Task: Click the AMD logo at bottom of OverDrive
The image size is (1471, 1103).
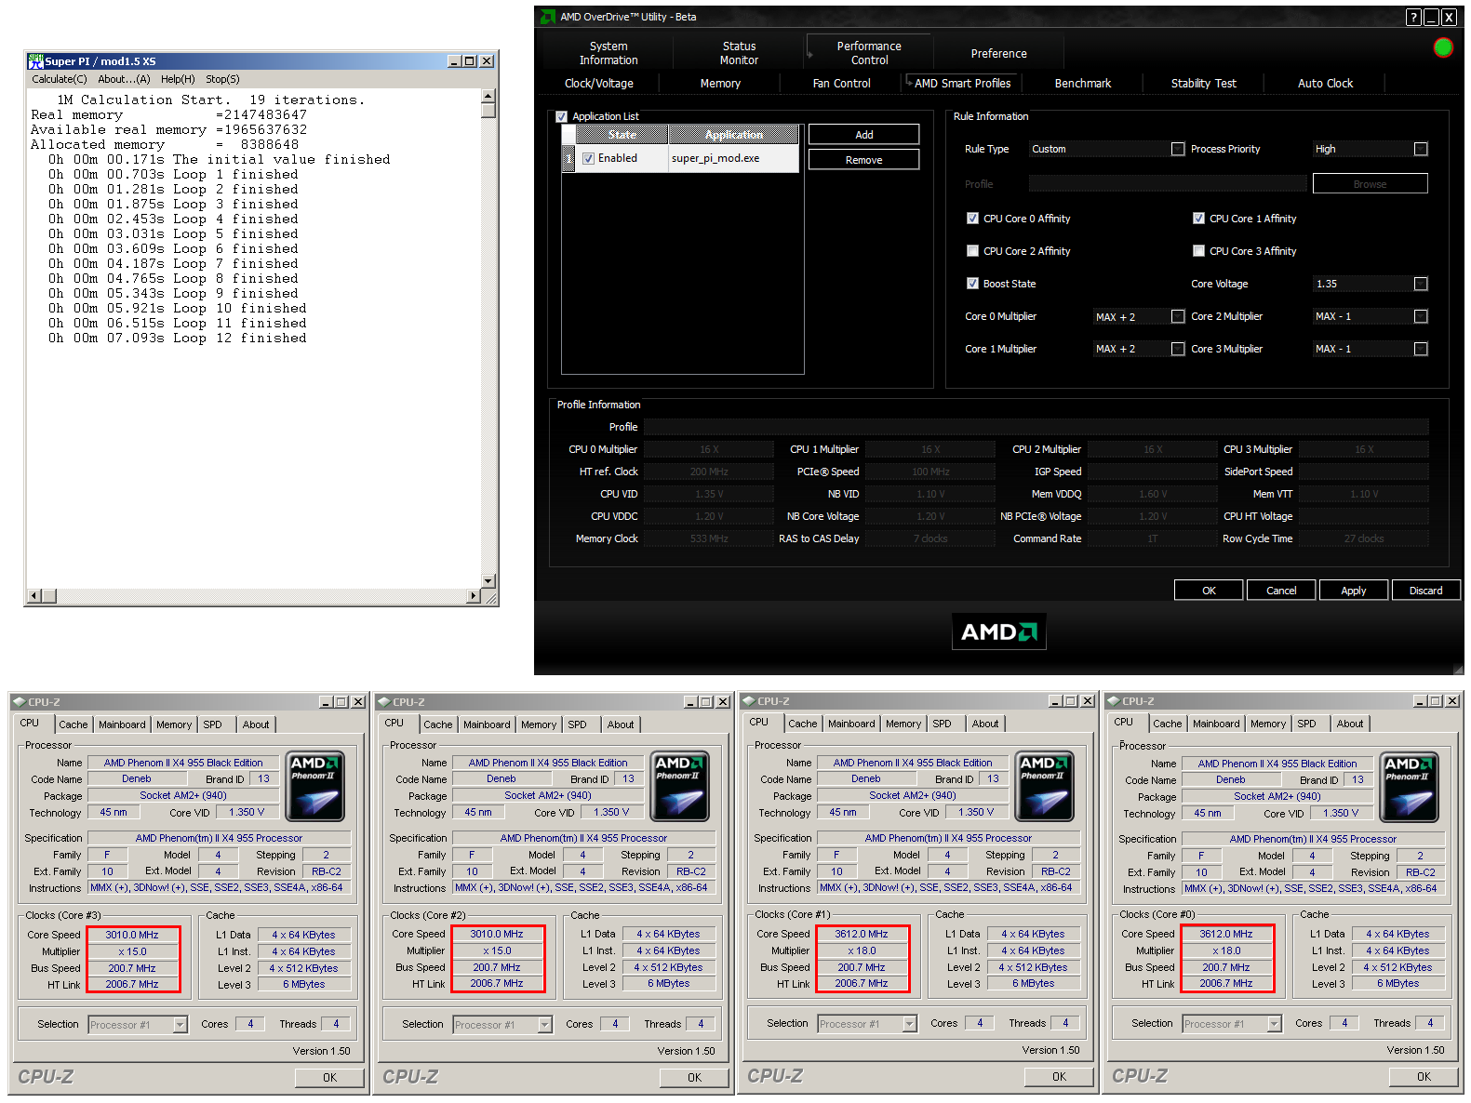Action: pos(998,631)
